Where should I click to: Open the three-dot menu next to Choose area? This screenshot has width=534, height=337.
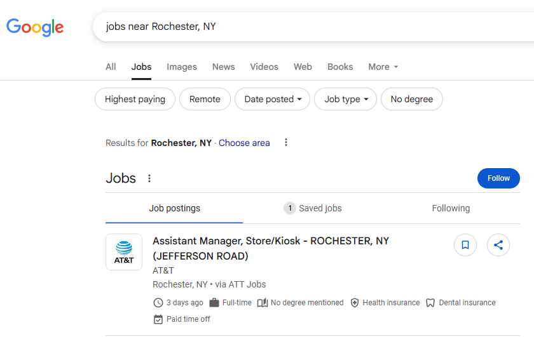tap(286, 143)
